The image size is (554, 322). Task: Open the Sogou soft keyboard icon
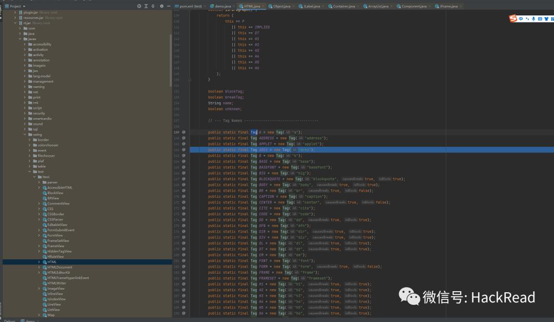tap(540, 19)
